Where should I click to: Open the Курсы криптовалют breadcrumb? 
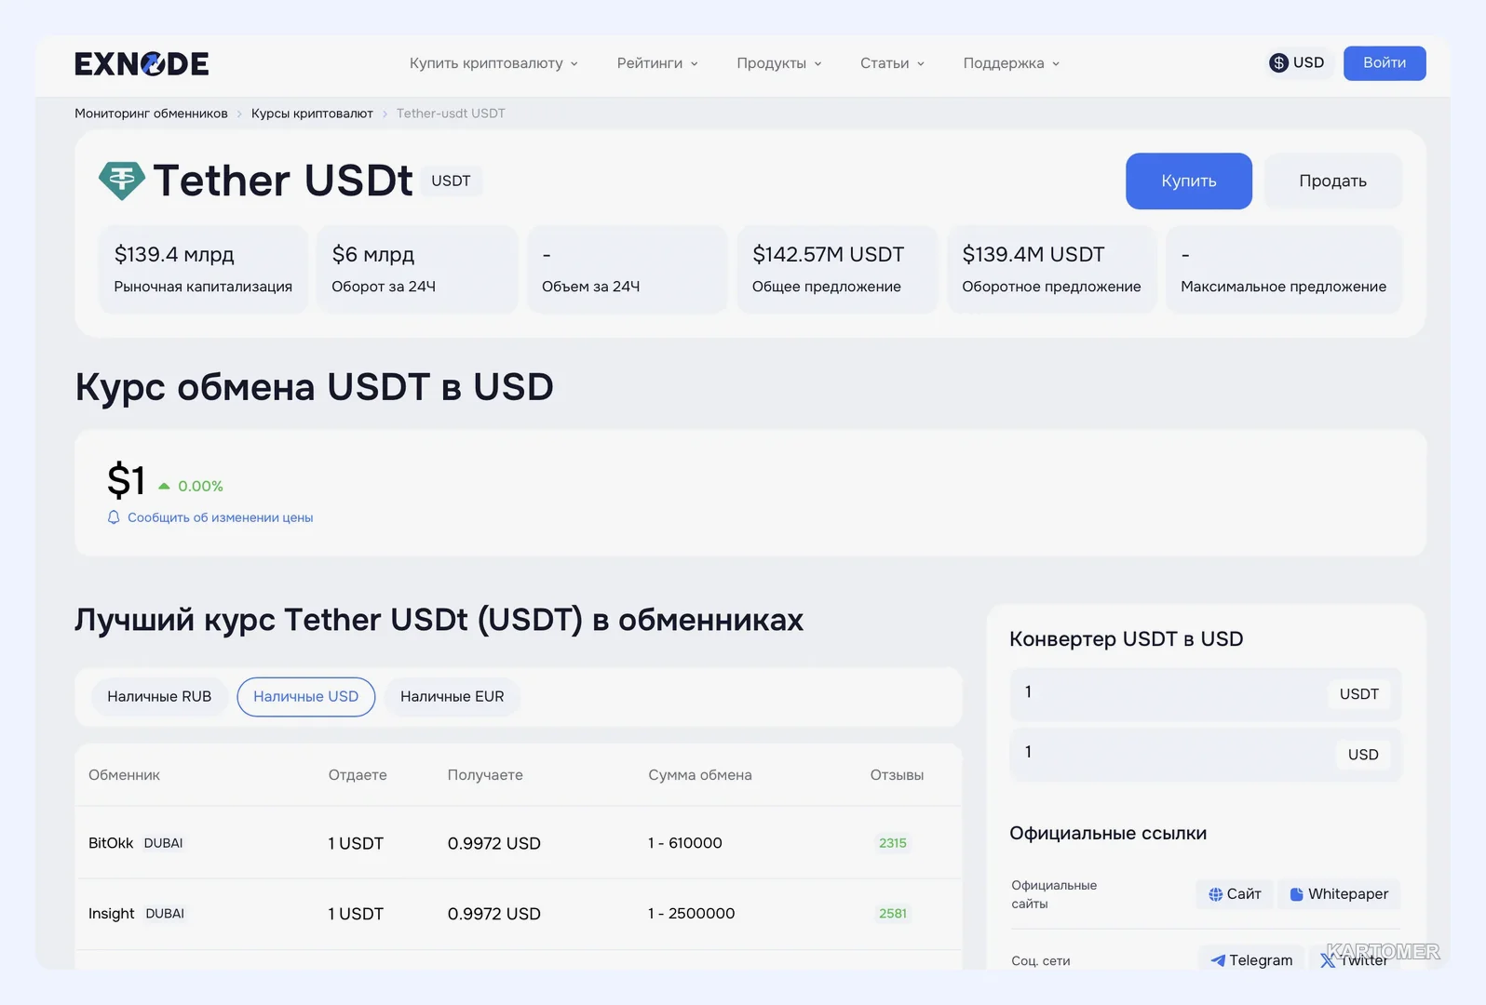point(312,114)
